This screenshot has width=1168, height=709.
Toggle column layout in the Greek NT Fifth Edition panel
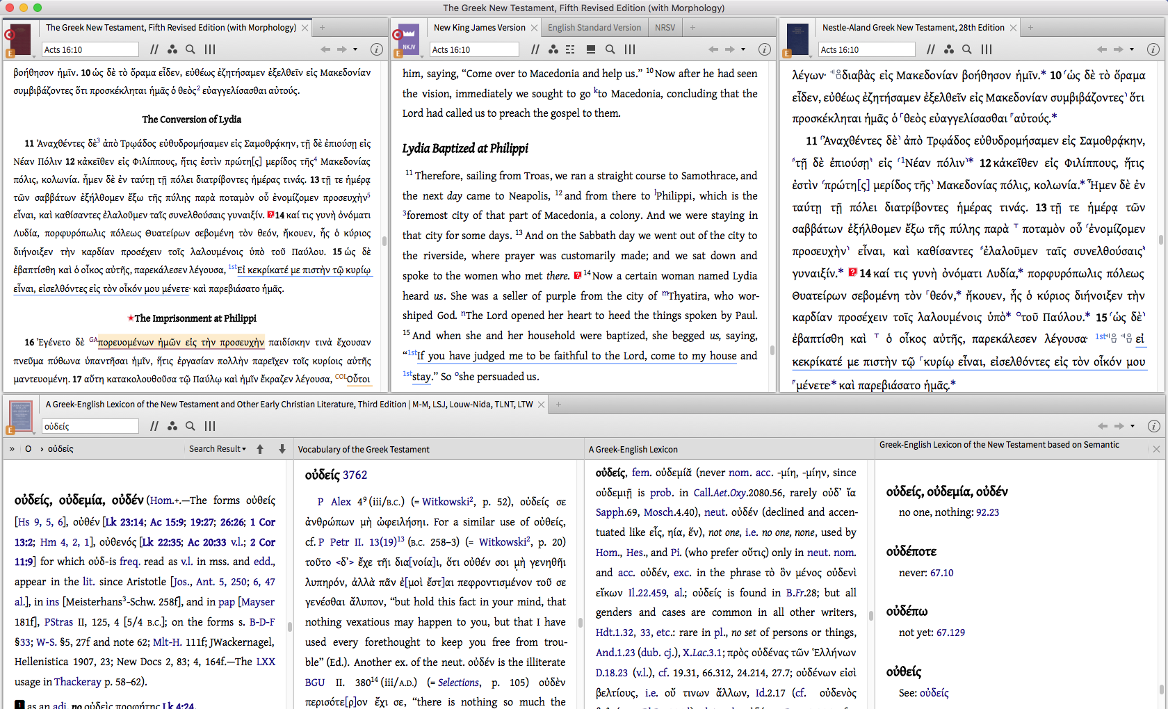210,49
